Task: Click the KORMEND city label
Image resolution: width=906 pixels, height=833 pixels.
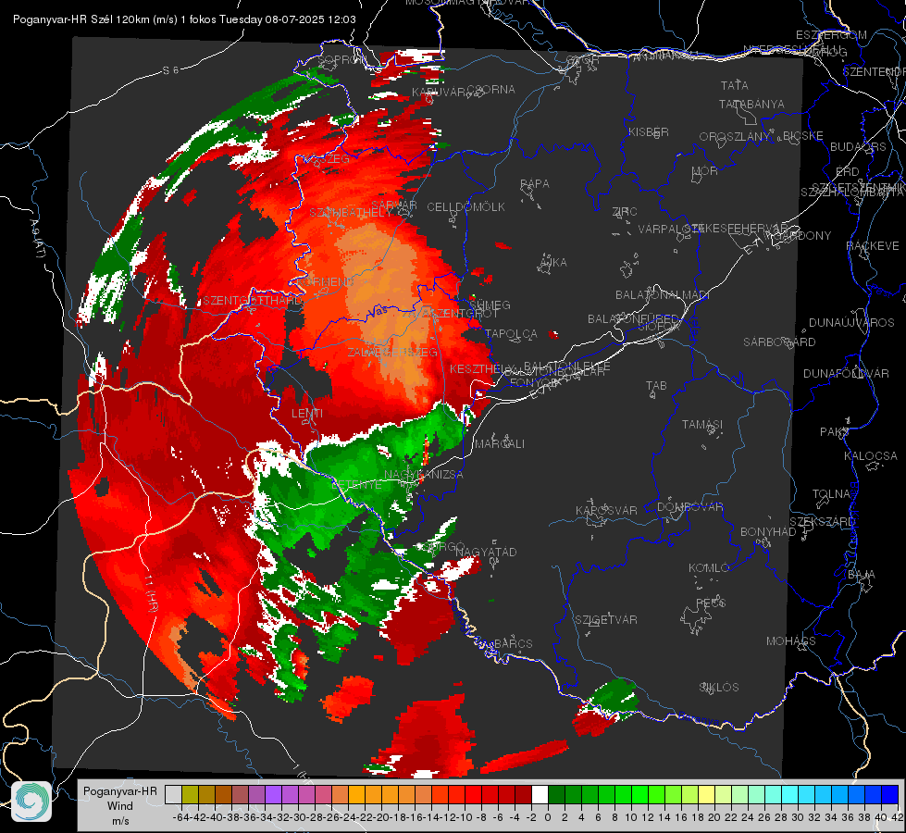Action: click(x=325, y=281)
